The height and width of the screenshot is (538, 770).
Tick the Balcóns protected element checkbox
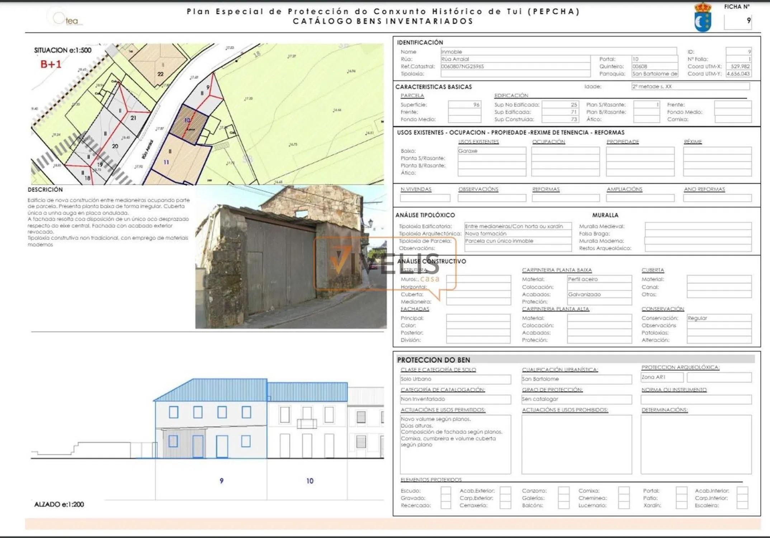tap(563, 505)
